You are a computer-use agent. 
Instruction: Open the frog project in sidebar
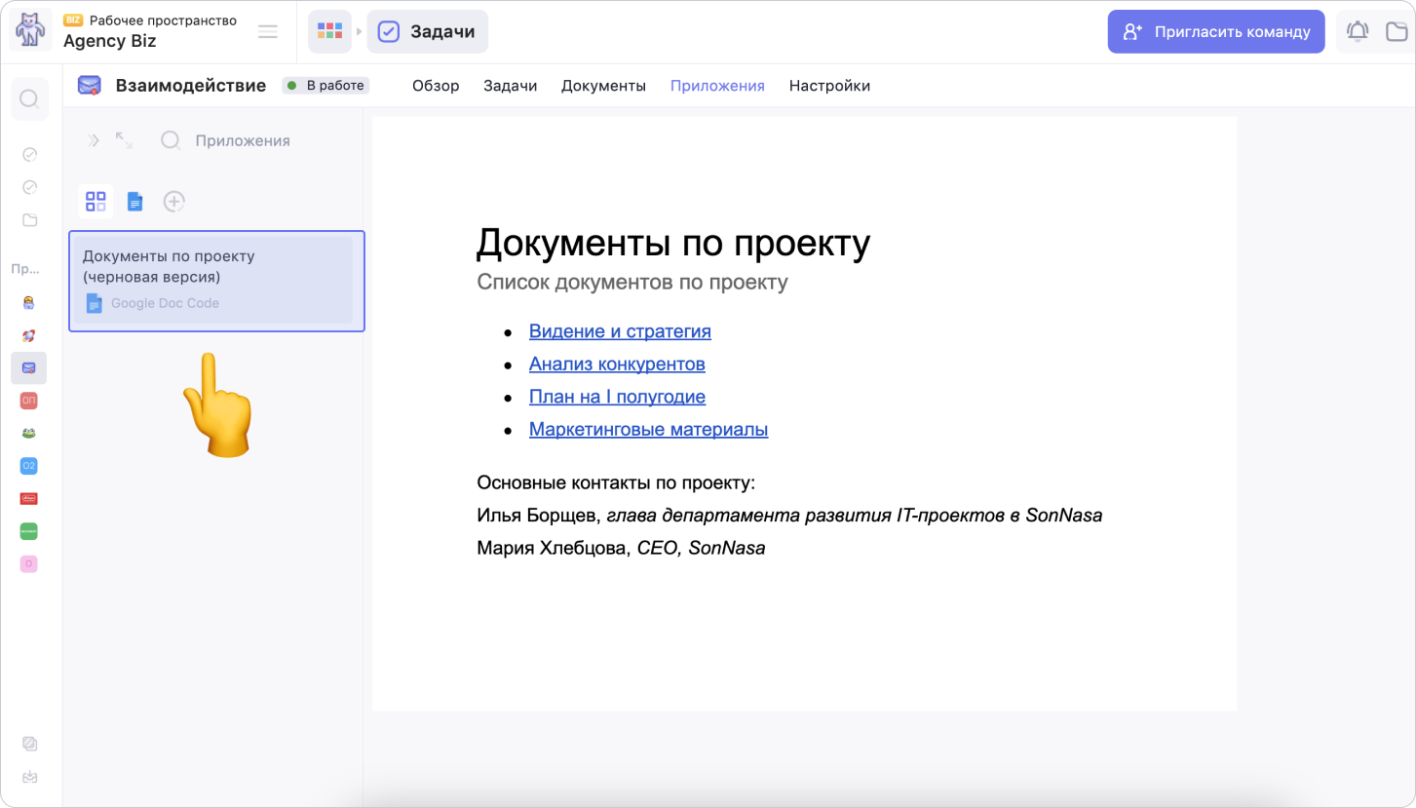(x=29, y=433)
